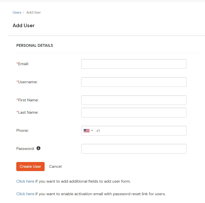The image size is (205, 203).
Task: Click here to enable activation email for users
Action: tap(25, 194)
